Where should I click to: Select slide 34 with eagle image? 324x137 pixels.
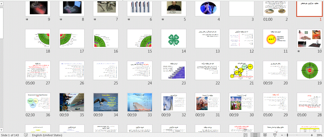click(x=106, y=102)
